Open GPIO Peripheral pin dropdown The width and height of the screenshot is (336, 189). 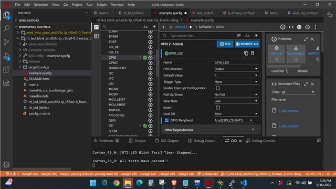click(234, 120)
